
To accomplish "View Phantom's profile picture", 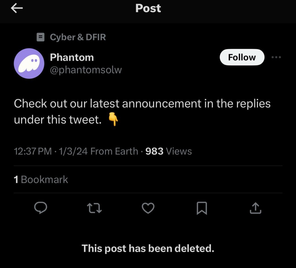I will pos(29,63).
